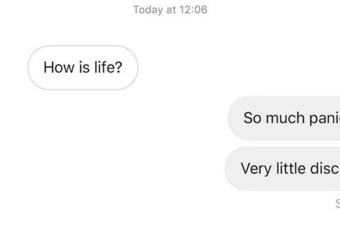Image resolution: width=340 pixels, height=226 pixels.
Task: Tap the cut-off status text under last message
Action: tap(338, 204)
